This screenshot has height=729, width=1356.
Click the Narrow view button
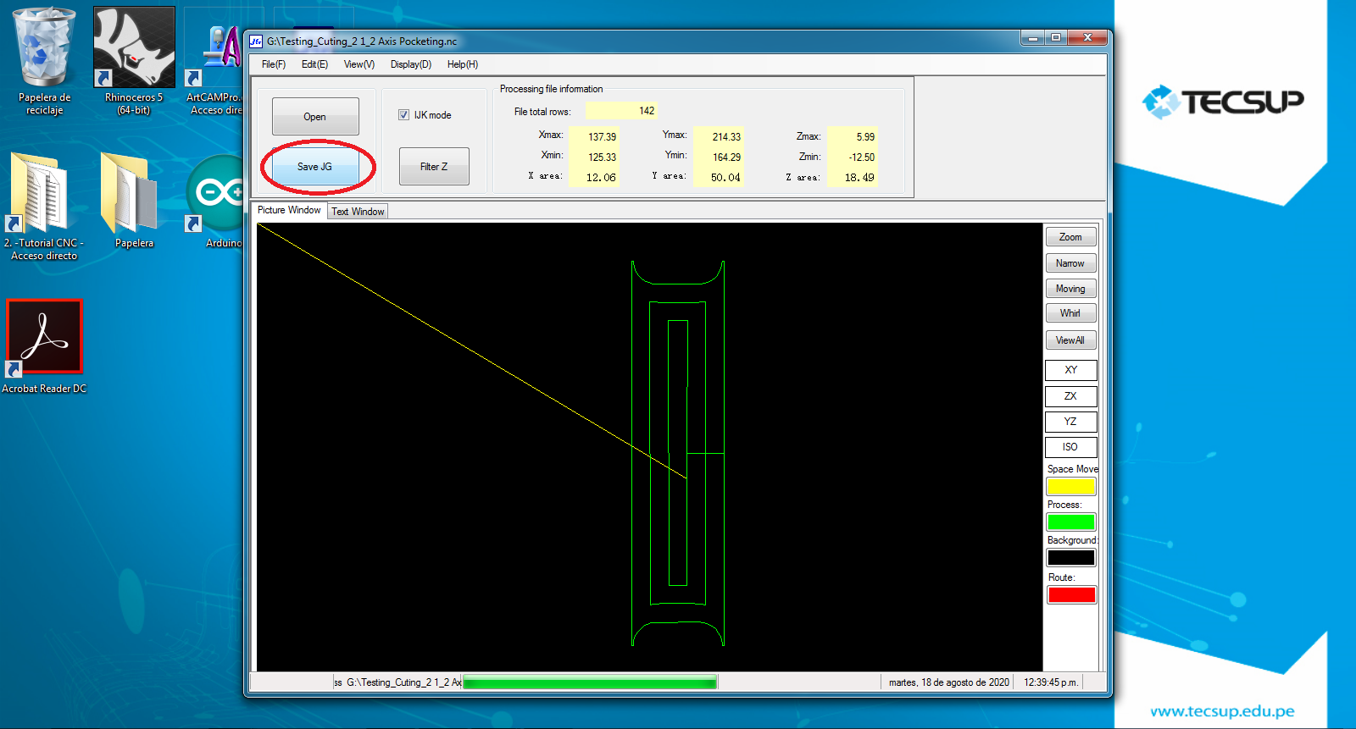pyautogui.click(x=1070, y=263)
